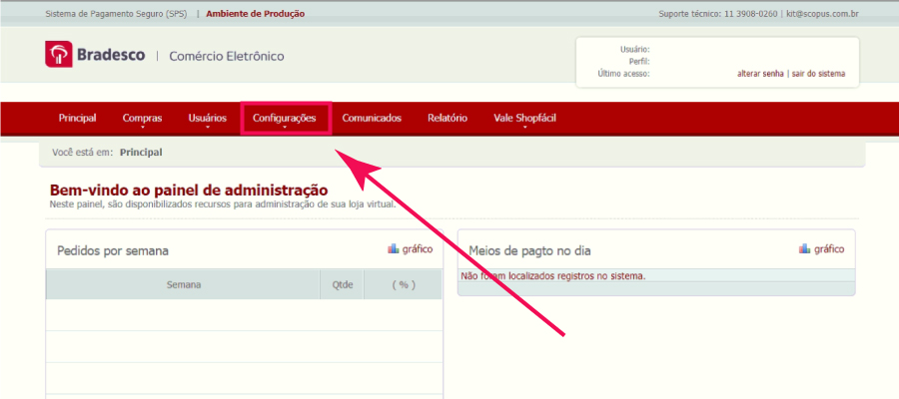Expand the Usuários menu
899x399 pixels.
pyautogui.click(x=208, y=119)
